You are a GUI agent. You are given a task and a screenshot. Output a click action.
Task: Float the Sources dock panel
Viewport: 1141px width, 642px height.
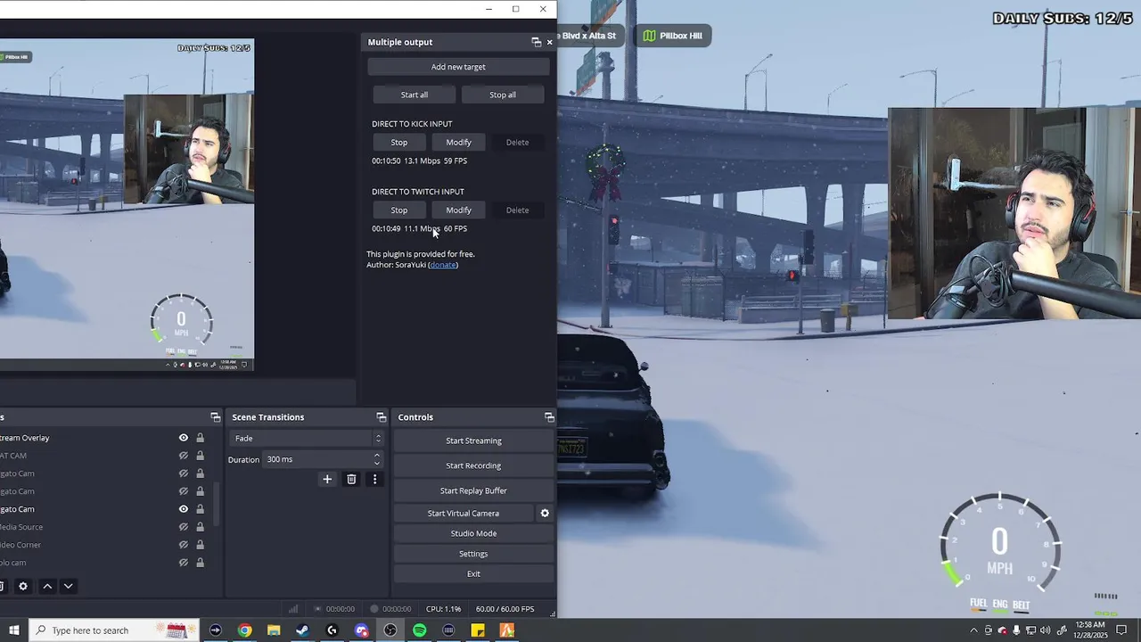[215, 417]
